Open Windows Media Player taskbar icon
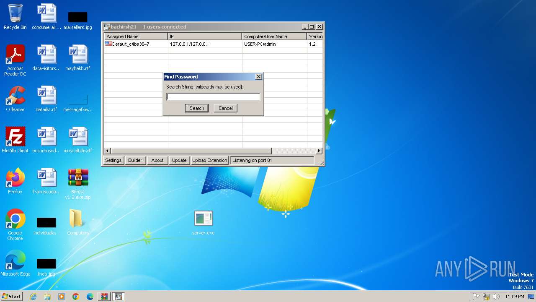 (x=62, y=297)
